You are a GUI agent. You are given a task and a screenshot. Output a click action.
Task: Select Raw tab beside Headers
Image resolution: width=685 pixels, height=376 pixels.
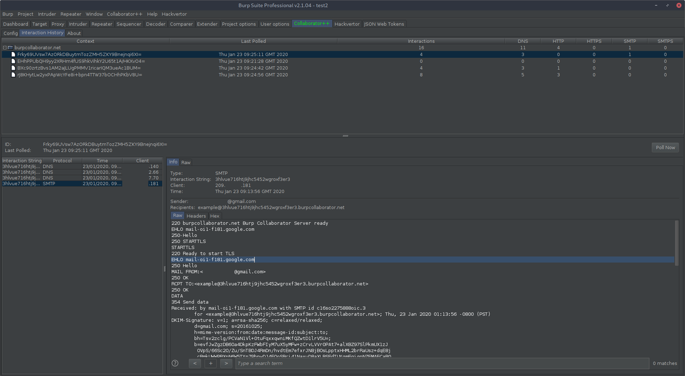[x=178, y=216]
